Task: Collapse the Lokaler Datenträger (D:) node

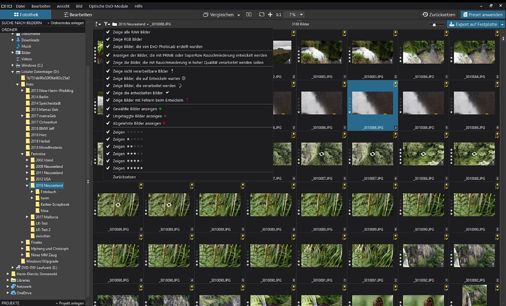Action: pyautogui.click(x=13, y=72)
